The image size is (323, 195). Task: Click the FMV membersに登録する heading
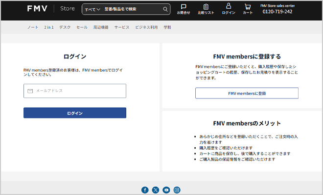[247, 57]
